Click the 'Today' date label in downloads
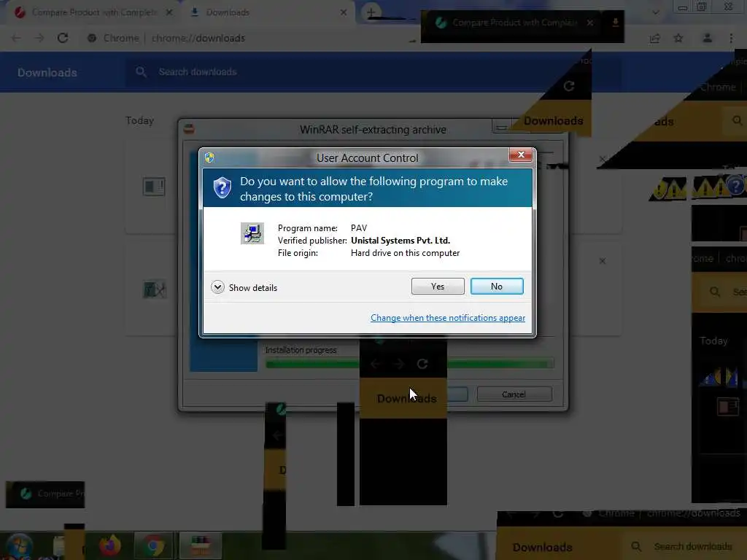Viewport: 747px width, 560px height. click(139, 120)
